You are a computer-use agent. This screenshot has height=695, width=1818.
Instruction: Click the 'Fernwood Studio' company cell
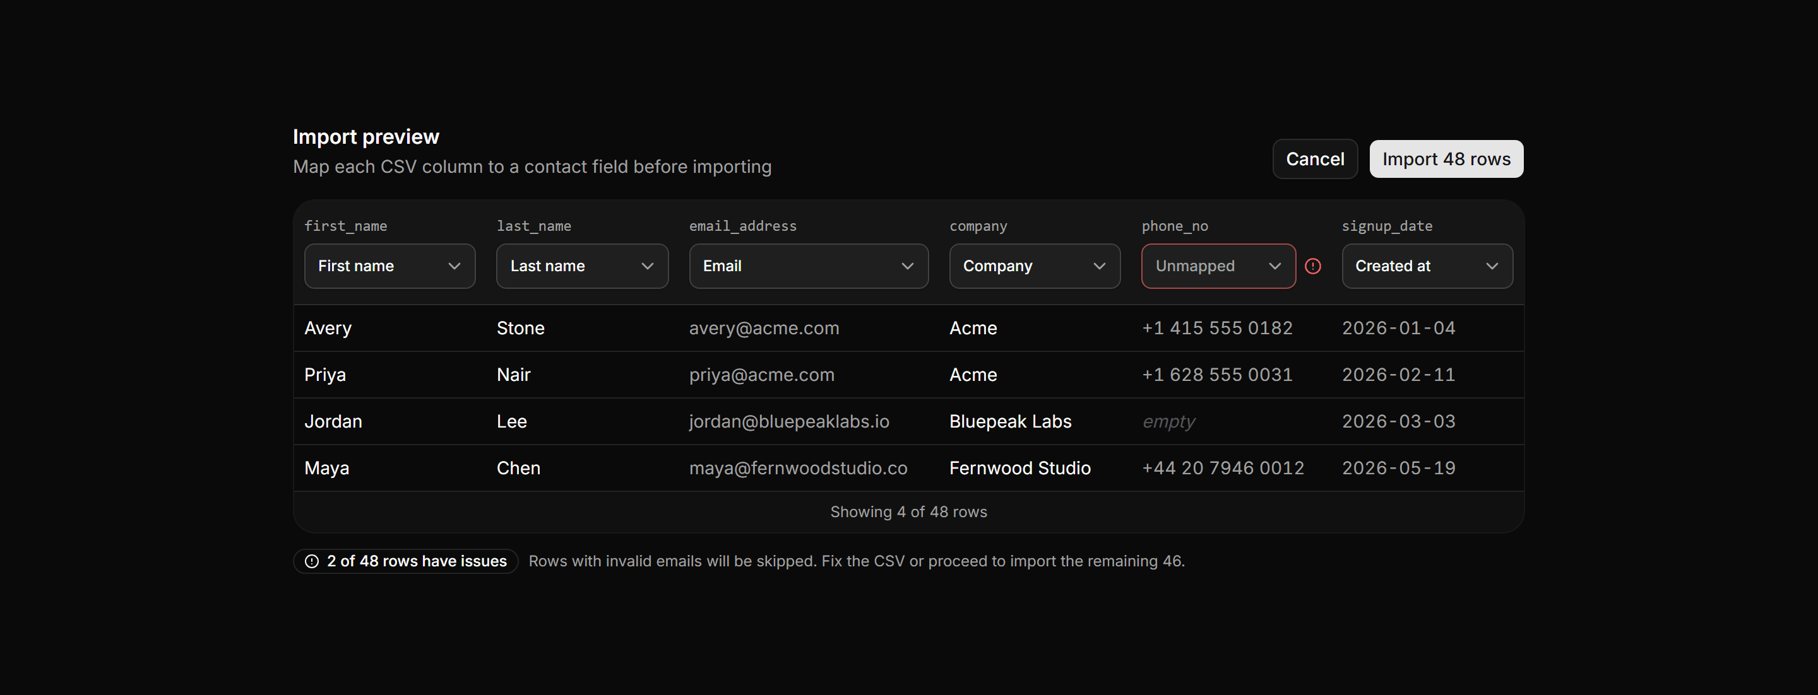[x=1020, y=468]
